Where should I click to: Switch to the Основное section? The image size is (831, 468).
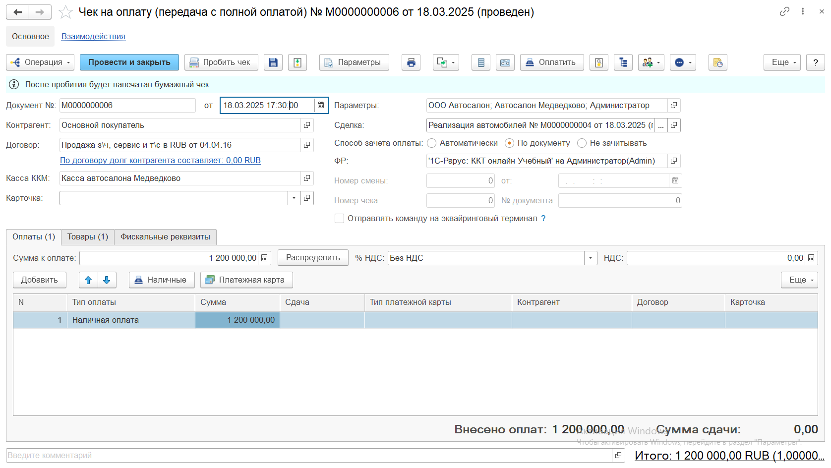click(x=30, y=36)
